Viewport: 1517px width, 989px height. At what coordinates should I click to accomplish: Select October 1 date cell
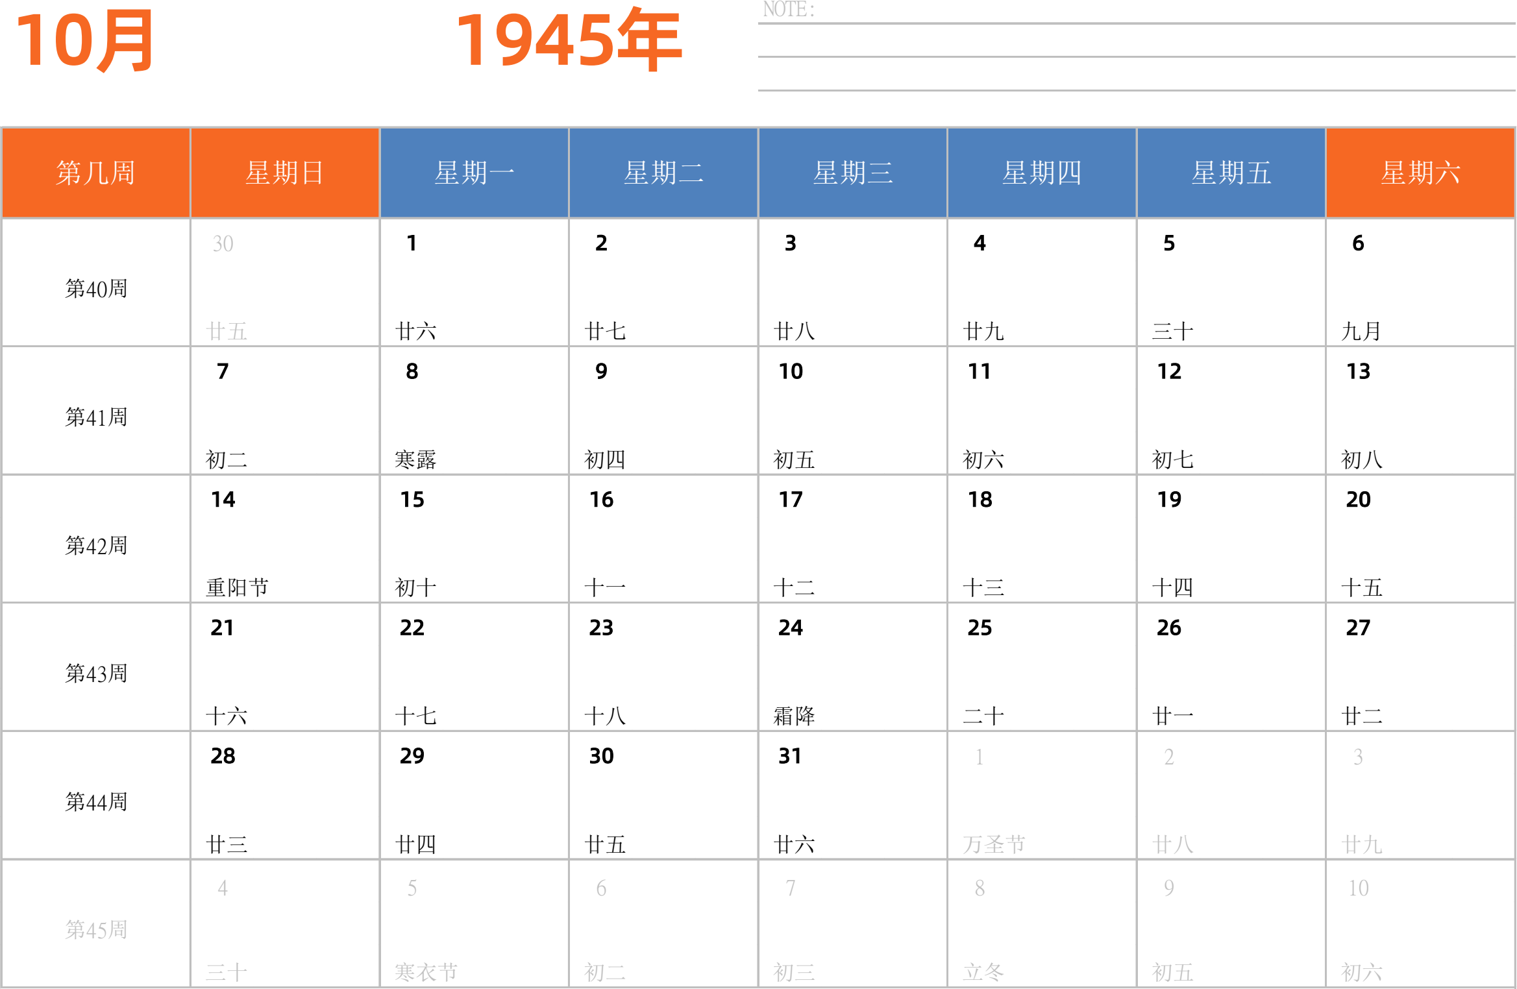(x=474, y=282)
